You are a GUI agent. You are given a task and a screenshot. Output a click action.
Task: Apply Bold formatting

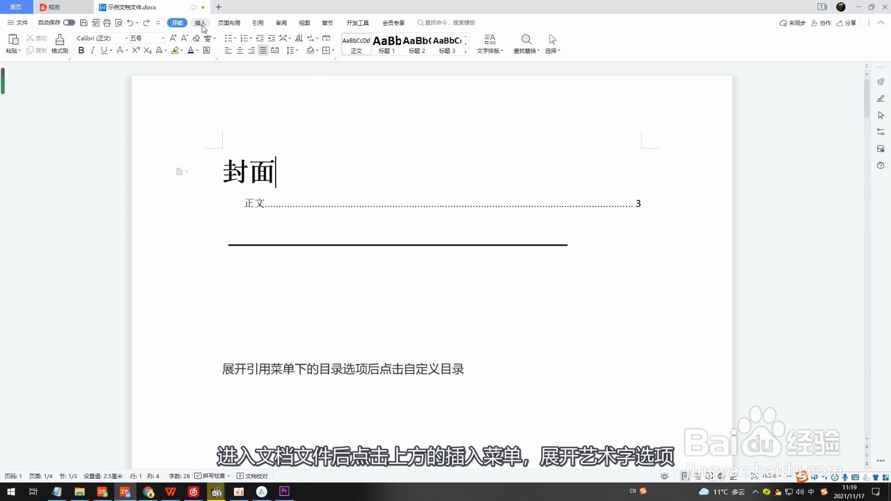81,50
